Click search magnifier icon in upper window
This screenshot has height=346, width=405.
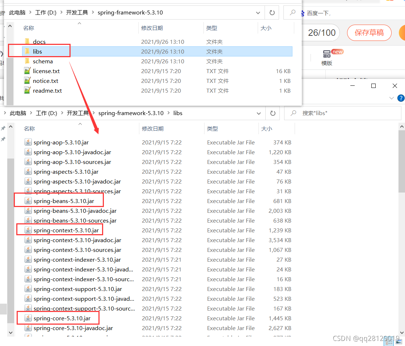click(293, 12)
